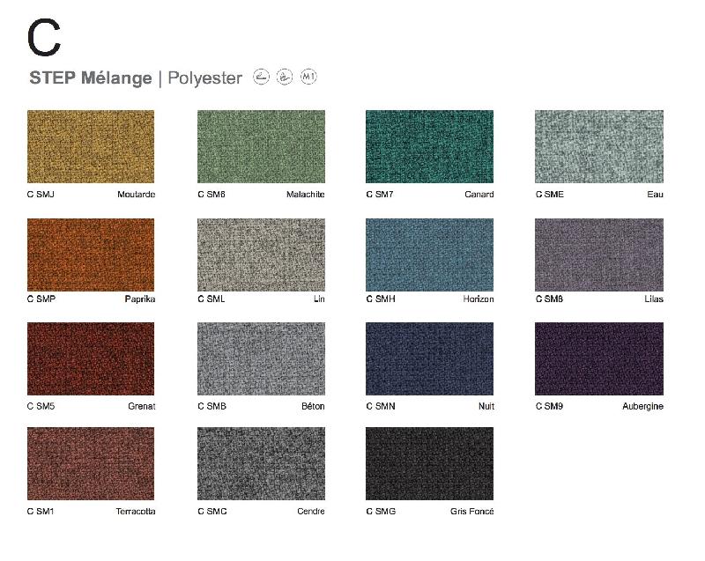Select the Grenat dark red swatch
705x561 pixels.
91,358
